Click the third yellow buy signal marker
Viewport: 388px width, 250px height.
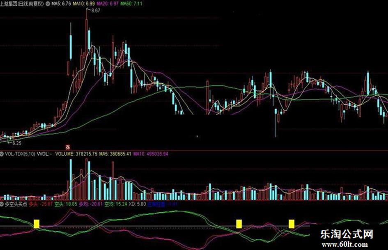(x=292, y=224)
